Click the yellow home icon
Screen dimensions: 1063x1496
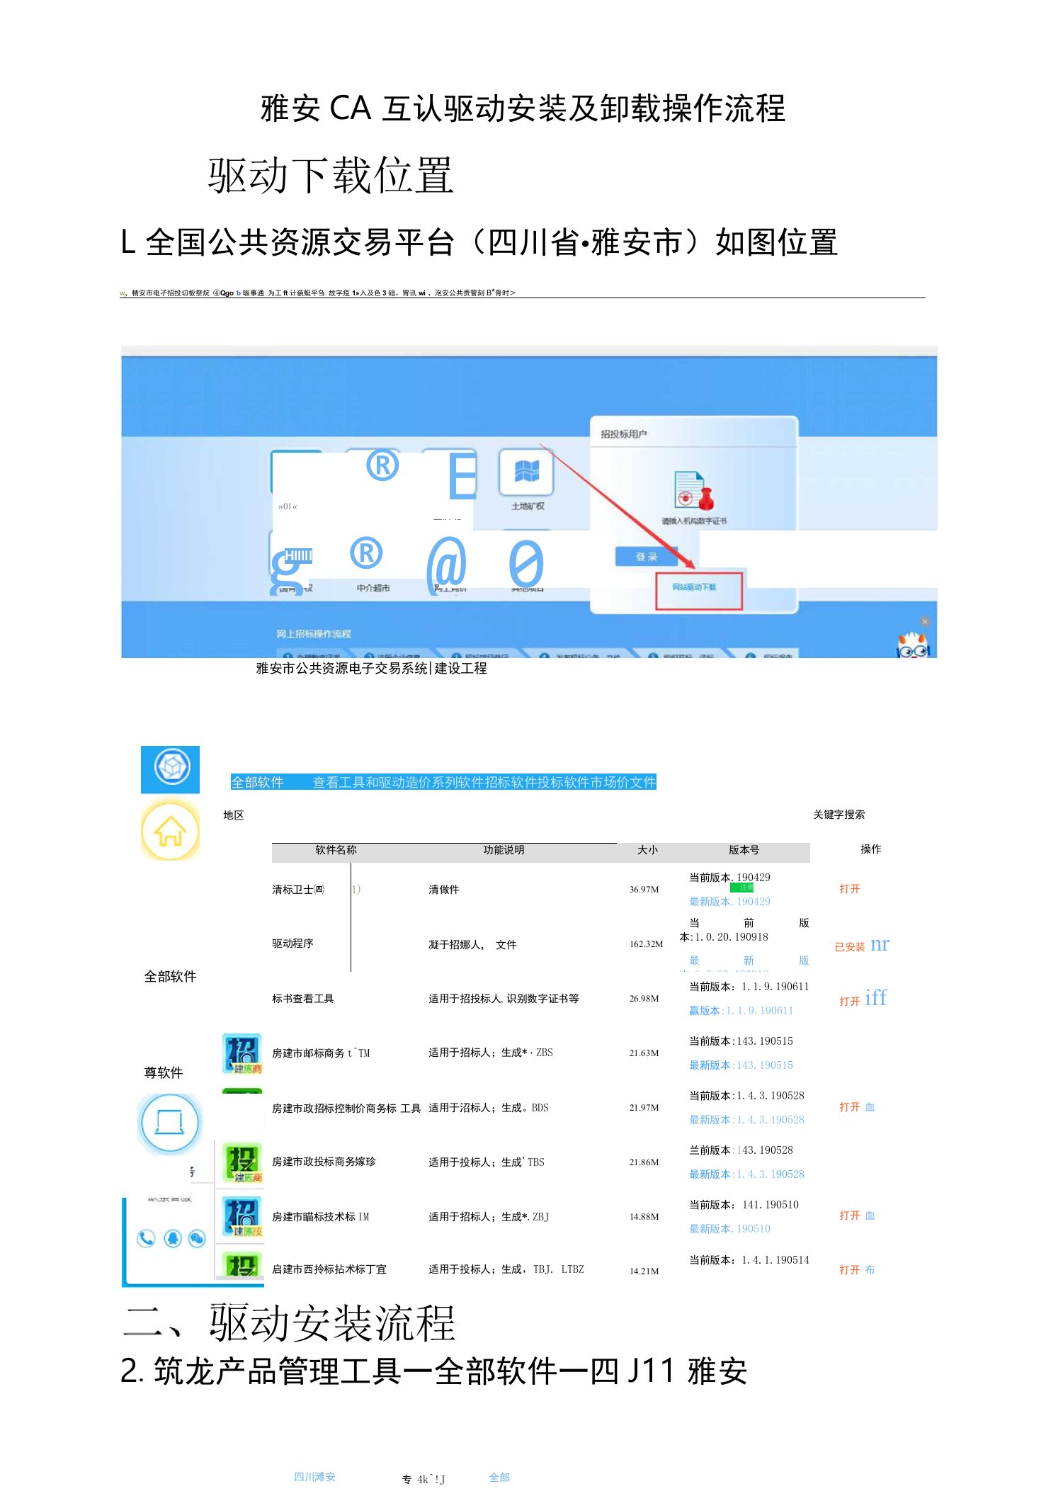click(x=170, y=830)
